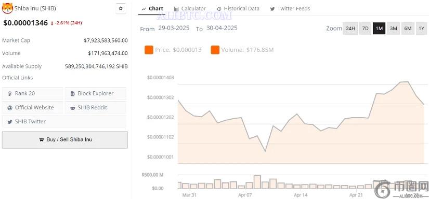
Task: Click the Twitter bird icon in Twitter Feeds tab
Action: pos(272,9)
